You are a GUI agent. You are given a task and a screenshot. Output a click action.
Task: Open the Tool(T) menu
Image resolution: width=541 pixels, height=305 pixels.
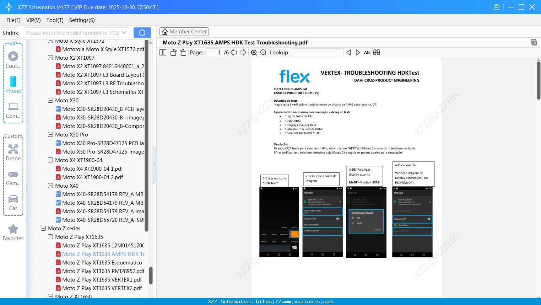[x=55, y=20]
